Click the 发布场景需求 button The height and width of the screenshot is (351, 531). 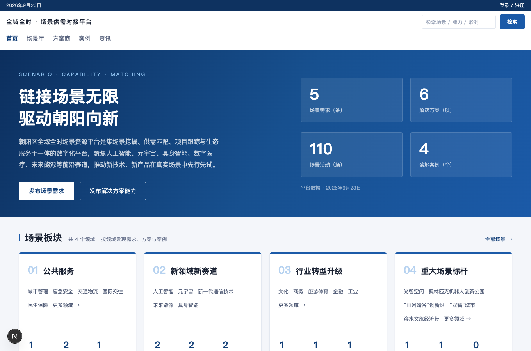coord(46,191)
